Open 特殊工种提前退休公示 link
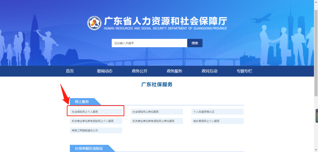The image size is (318, 152). [96, 130]
